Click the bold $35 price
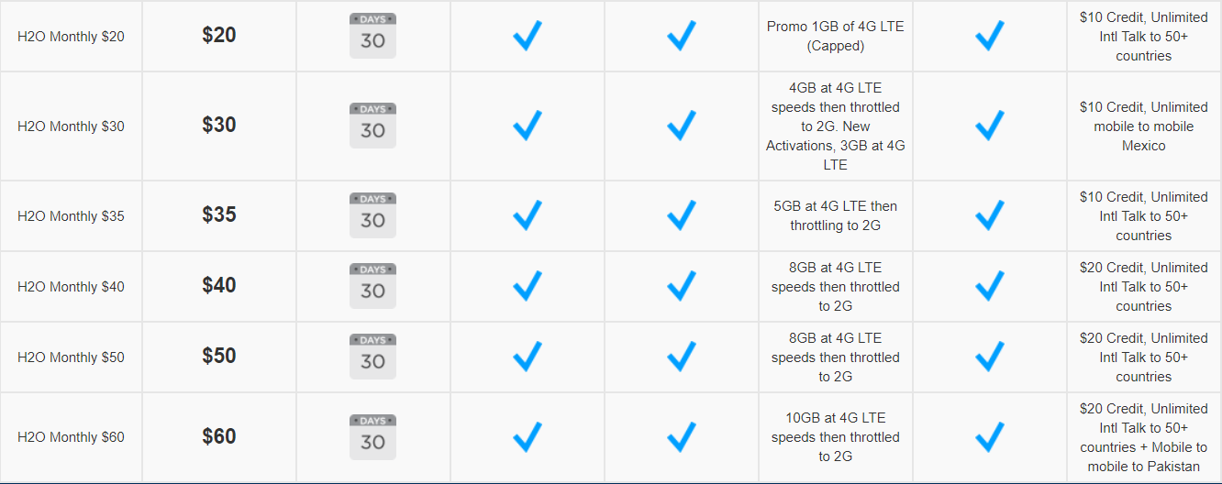Image resolution: width=1222 pixels, height=484 pixels. 219,214
